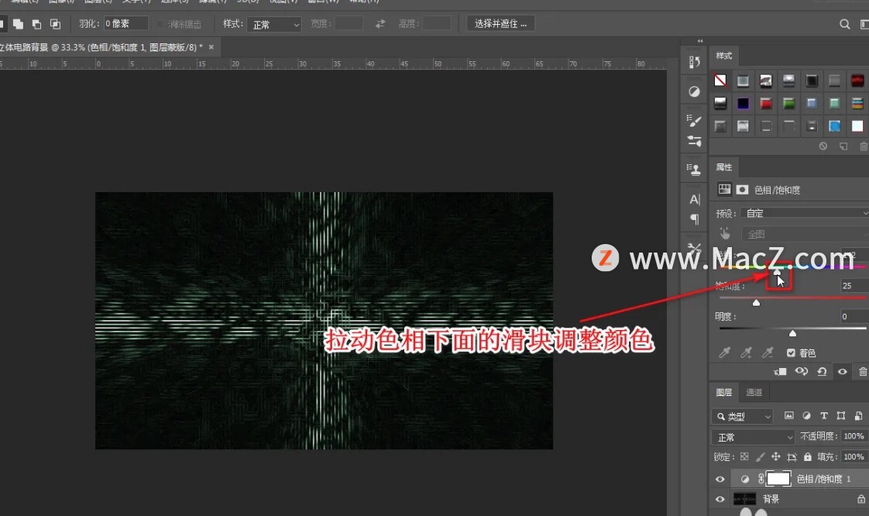Select the 背景 layer thumbnail
This screenshot has width=869, height=516.
(x=744, y=500)
